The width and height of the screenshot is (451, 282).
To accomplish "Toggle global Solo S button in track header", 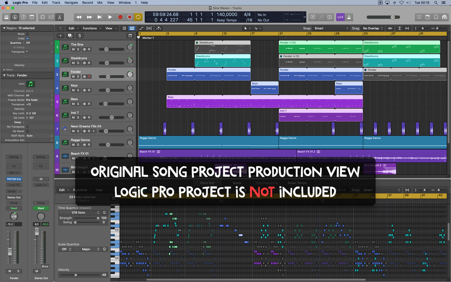I will (x=80, y=36).
